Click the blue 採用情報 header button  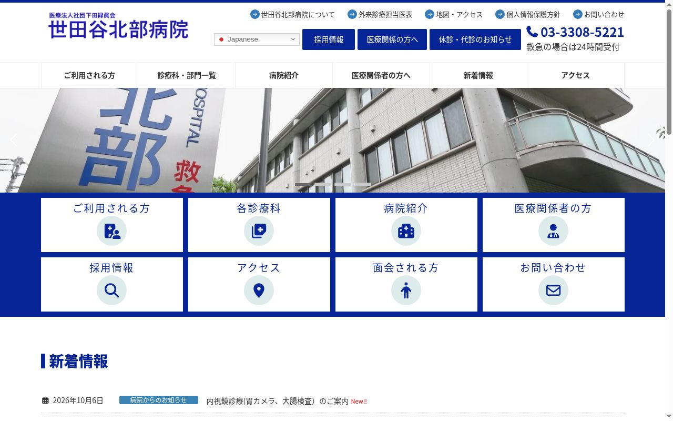329,39
